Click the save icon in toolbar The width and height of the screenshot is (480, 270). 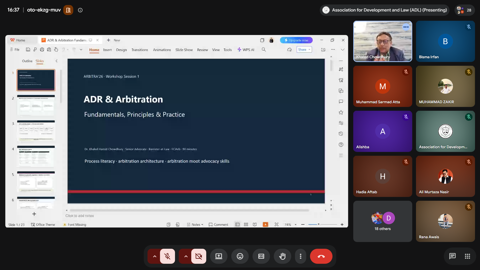tap(28, 49)
